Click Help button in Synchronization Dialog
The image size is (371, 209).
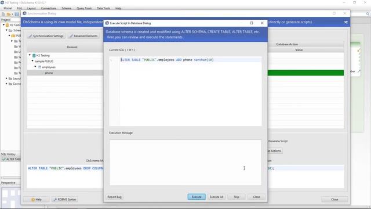(37, 200)
